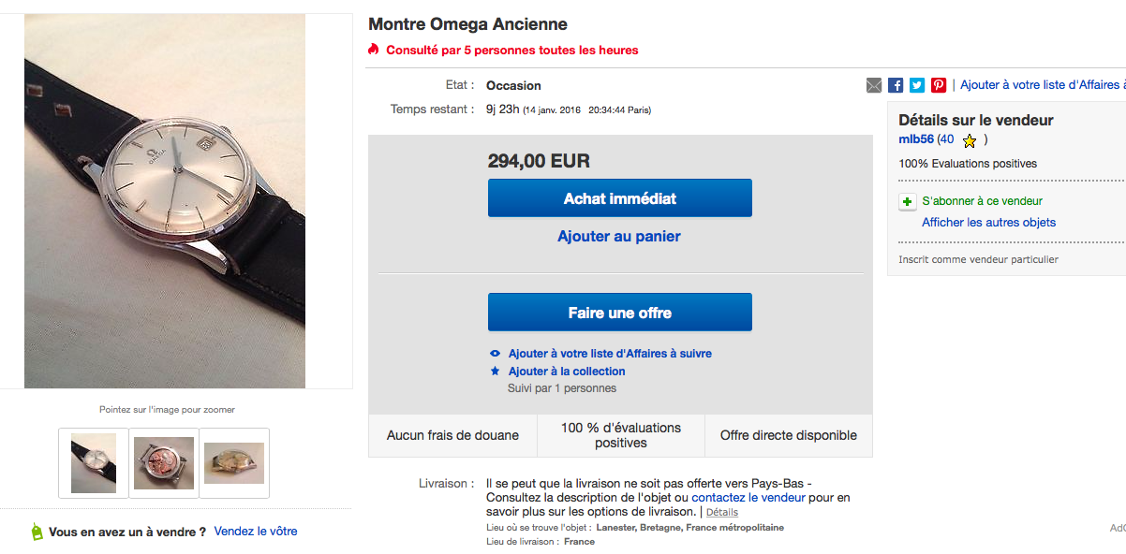Click the eye icon for the watch list
1126x554 pixels.
[x=496, y=354]
